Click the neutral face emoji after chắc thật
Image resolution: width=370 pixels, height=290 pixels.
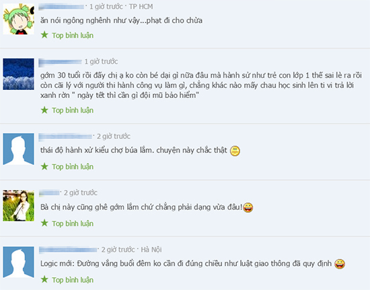(x=235, y=151)
